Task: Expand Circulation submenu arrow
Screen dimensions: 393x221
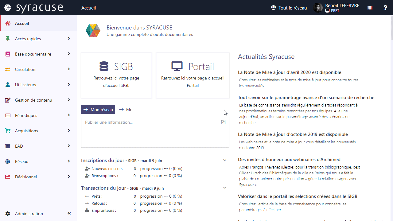Action: 69,69
